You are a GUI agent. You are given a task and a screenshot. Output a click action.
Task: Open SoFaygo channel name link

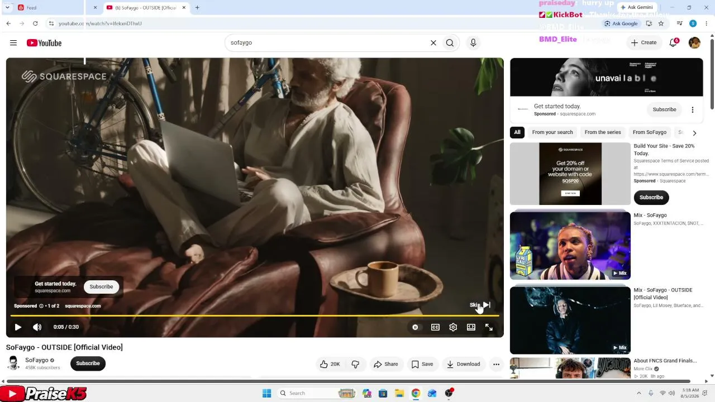(x=37, y=360)
